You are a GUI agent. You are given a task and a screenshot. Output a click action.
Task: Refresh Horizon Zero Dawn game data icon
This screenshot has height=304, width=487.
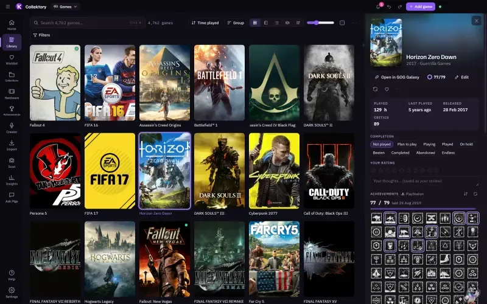coord(375,89)
